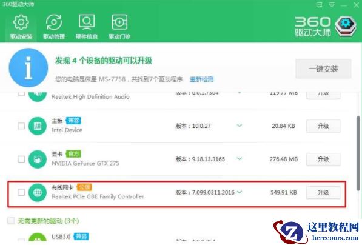Select the Realtek High Definition Audio text
Viewport: 362px width, 245px height.
click(x=90, y=97)
